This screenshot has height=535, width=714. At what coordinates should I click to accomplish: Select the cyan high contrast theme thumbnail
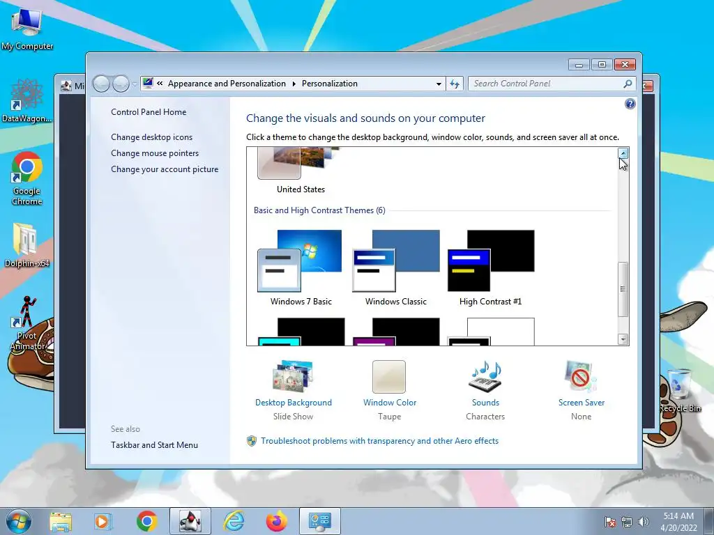click(x=301, y=332)
